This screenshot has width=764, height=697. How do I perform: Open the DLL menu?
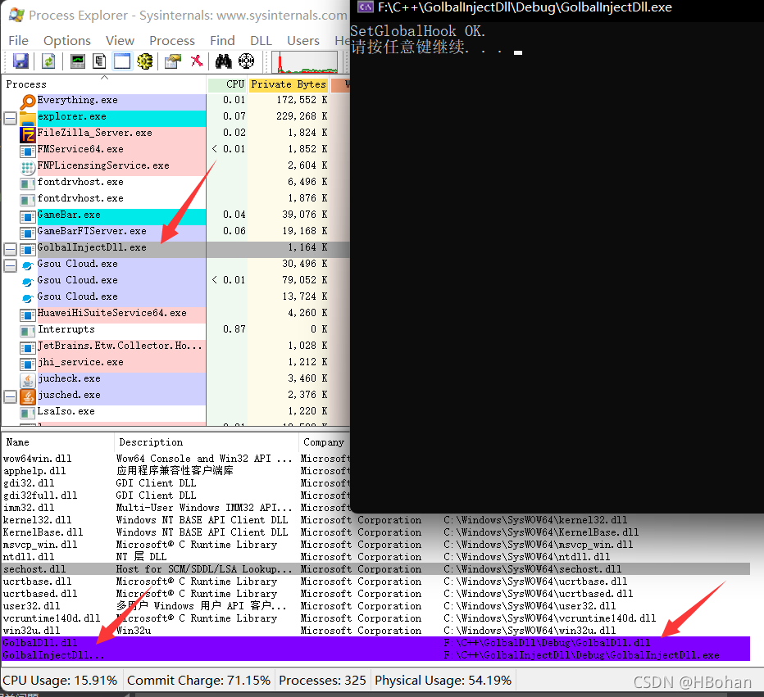261,40
